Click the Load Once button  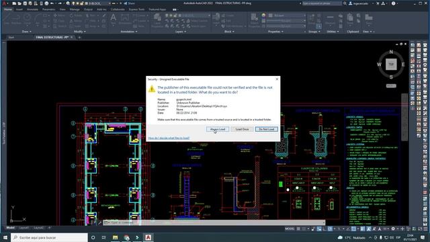click(242, 129)
